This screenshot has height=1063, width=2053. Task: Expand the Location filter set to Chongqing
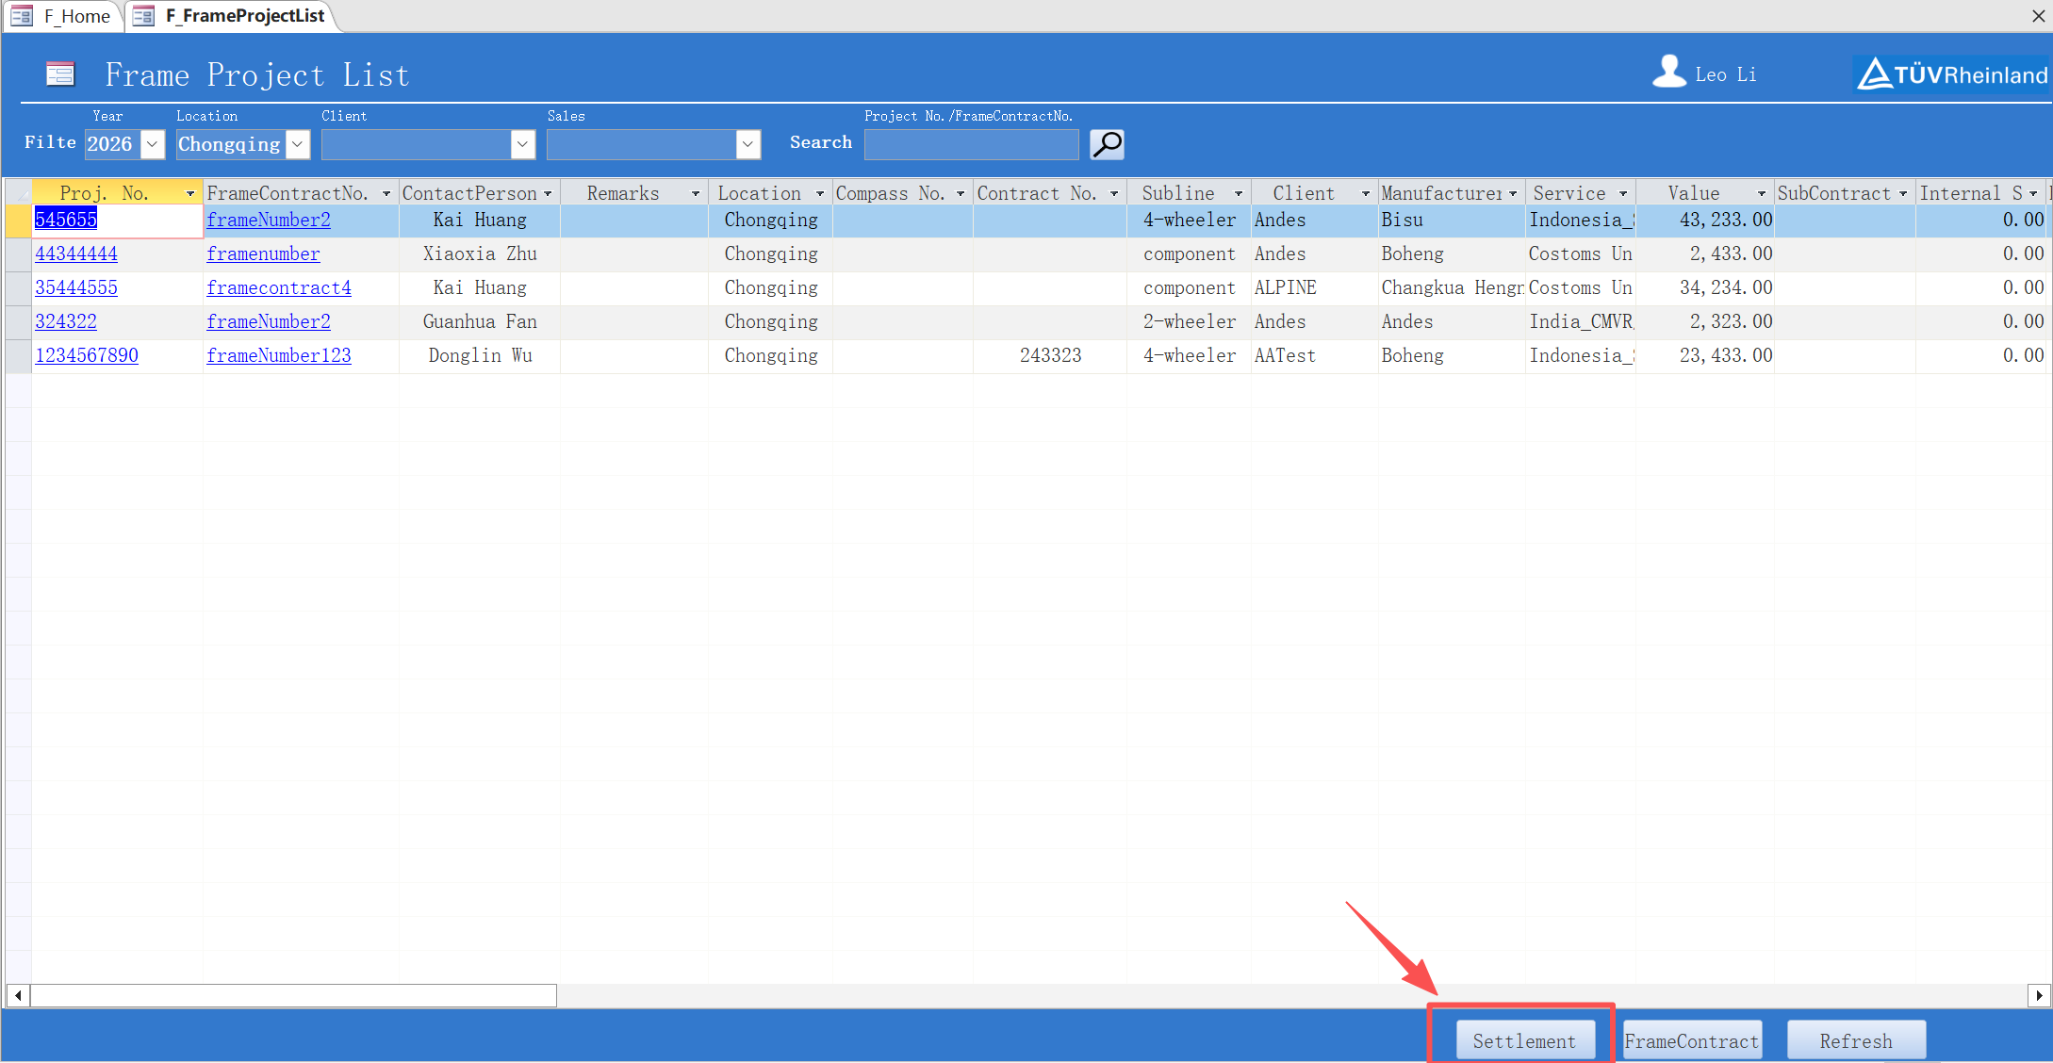pyautogui.click(x=297, y=144)
